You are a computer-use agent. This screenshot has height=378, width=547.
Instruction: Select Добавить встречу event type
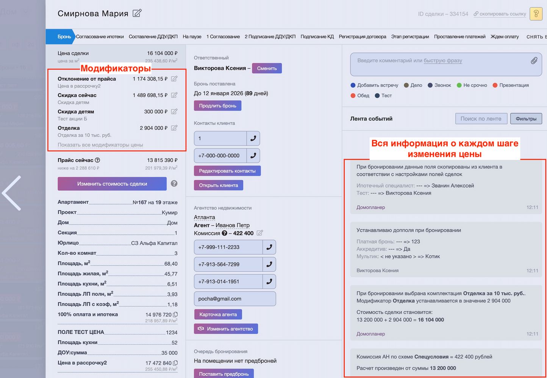click(374, 85)
